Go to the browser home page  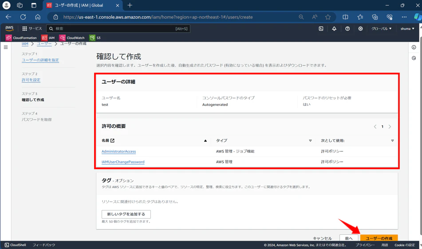point(38,17)
